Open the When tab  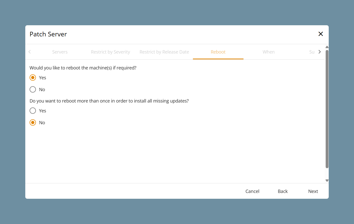tap(269, 52)
